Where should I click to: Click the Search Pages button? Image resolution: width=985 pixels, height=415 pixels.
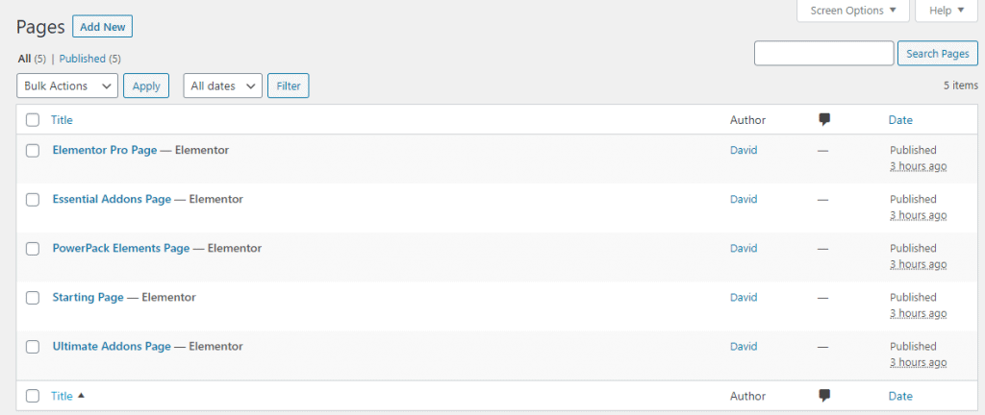[937, 54]
